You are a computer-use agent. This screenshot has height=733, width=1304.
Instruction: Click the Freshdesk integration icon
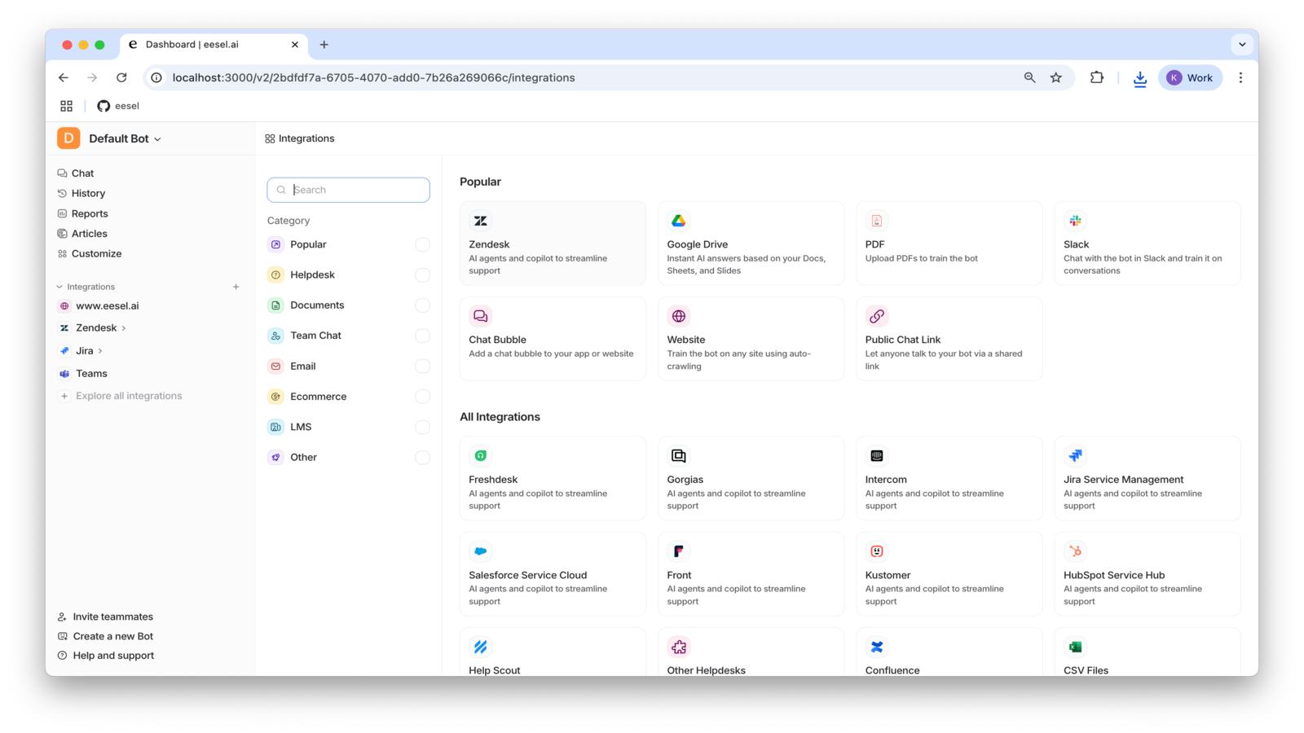tap(480, 455)
